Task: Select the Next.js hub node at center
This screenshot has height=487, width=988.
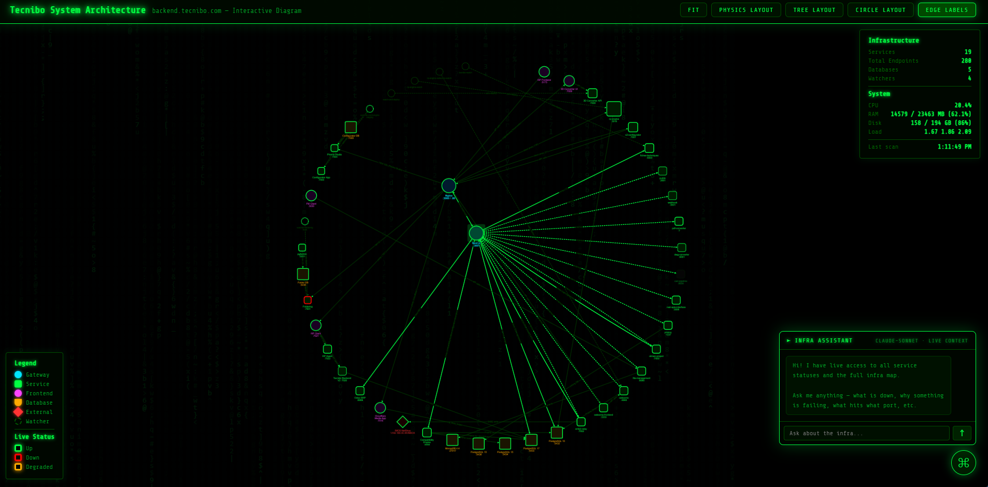Action: click(476, 233)
